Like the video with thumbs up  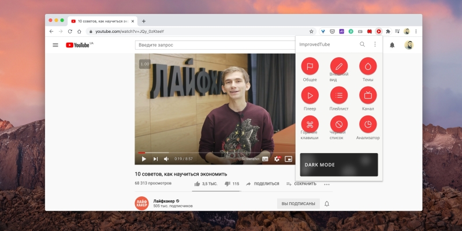click(206, 184)
